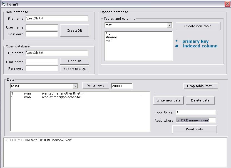This screenshot has height=168, width=231.
Task: Click the Export to SQL button
Action: [74, 69]
